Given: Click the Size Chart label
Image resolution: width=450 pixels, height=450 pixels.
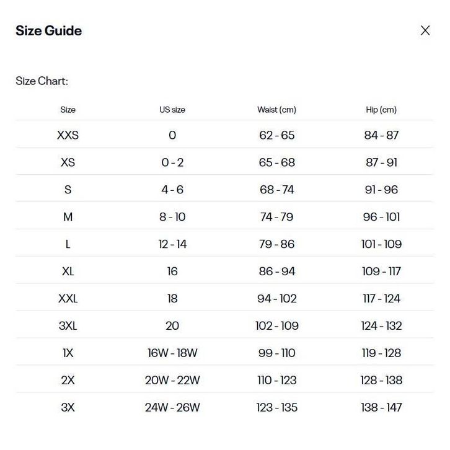Looking at the screenshot, I should tap(42, 81).
